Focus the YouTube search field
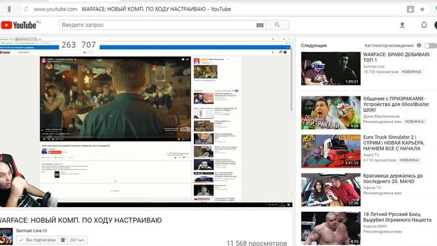The image size is (437, 246). [x=158, y=25]
